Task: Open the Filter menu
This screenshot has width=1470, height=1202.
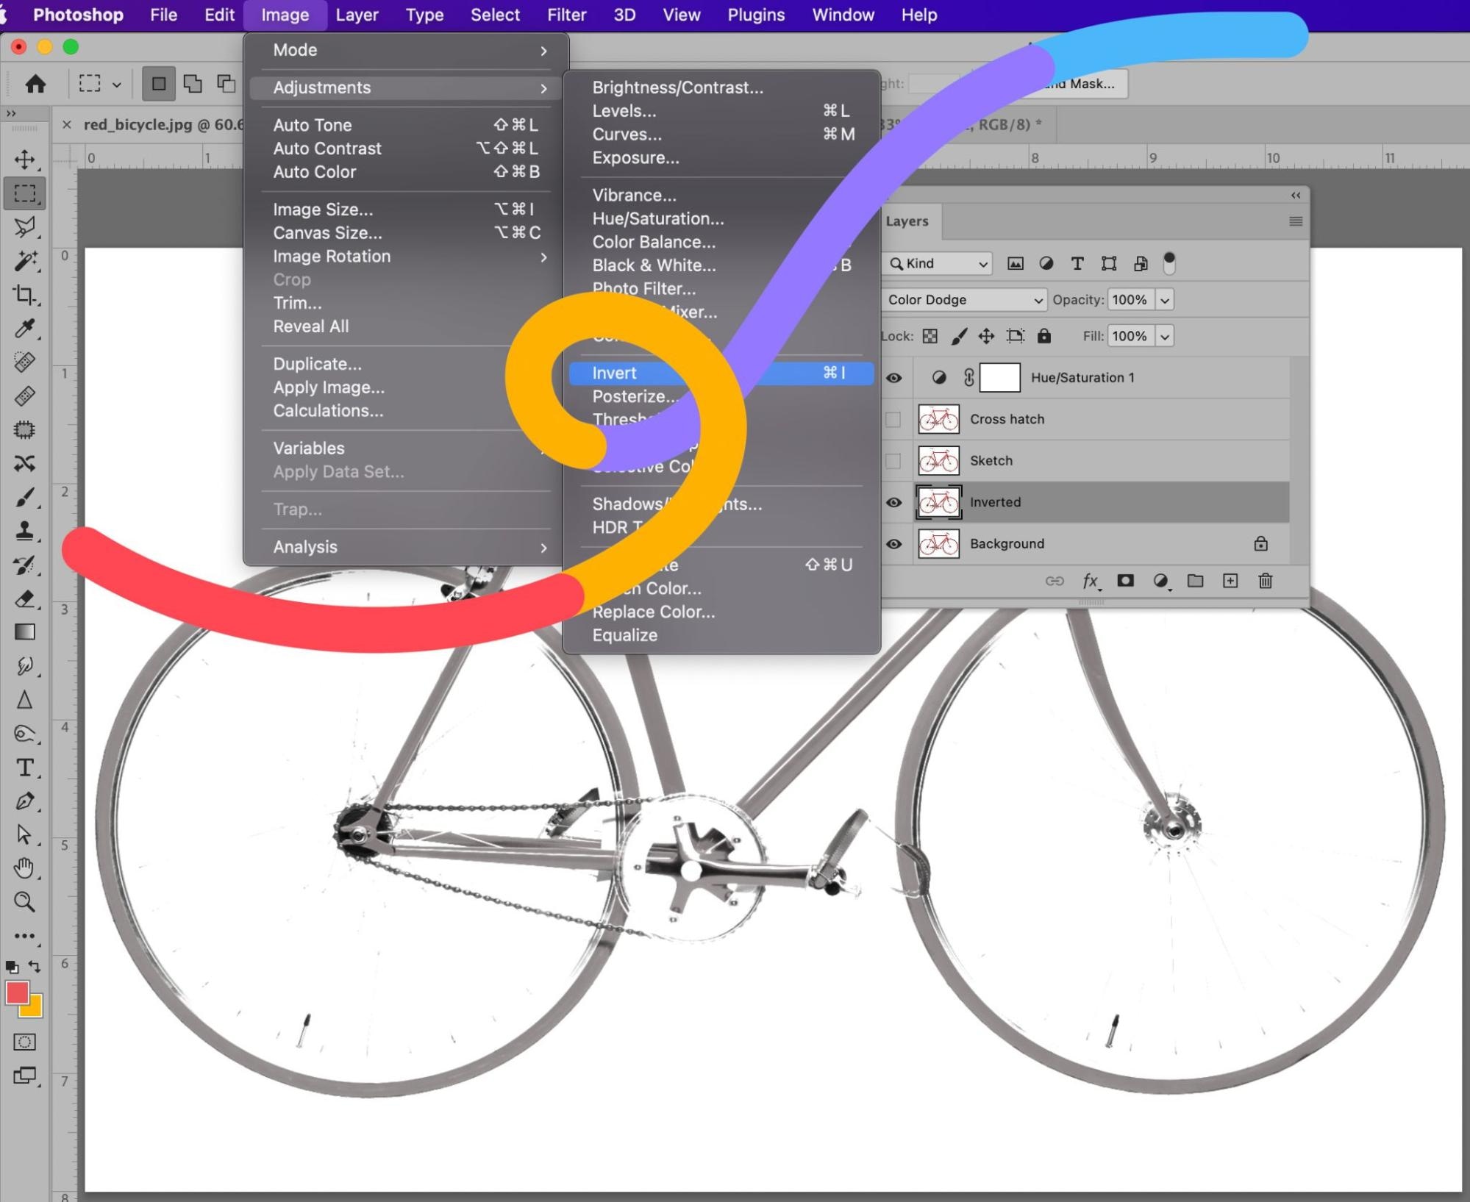Action: [566, 15]
